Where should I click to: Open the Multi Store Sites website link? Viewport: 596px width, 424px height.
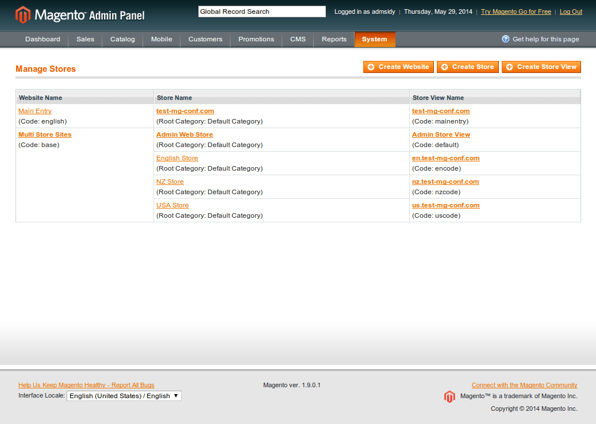45,134
